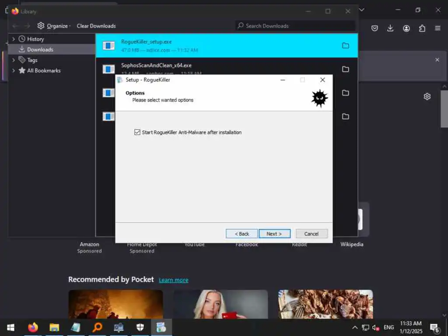
Task: Open the Pocket story thumbnail with food
Action: pos(325,304)
